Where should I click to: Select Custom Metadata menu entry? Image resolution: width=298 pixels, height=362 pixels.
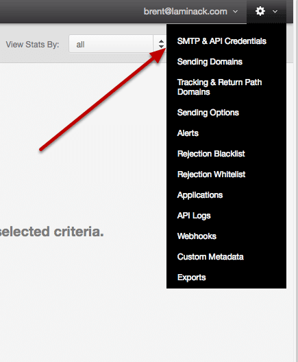(x=210, y=257)
